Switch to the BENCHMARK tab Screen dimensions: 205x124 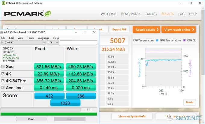coord(131,14)
